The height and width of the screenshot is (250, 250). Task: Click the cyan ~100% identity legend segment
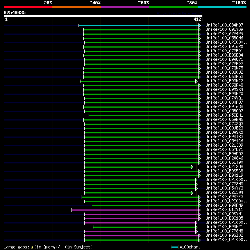[x=222, y=7]
